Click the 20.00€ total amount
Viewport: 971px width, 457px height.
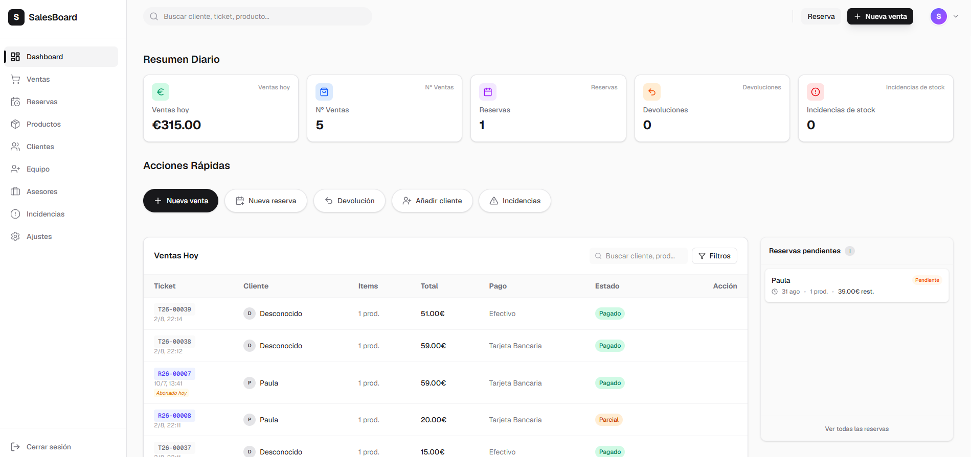434,420
